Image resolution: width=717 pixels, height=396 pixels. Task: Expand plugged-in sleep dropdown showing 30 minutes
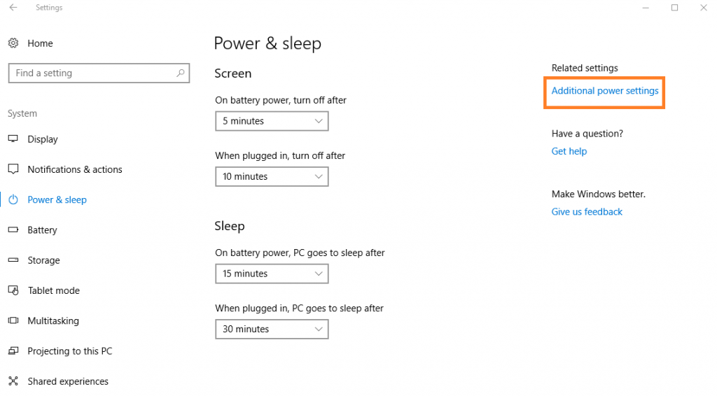[x=272, y=329]
